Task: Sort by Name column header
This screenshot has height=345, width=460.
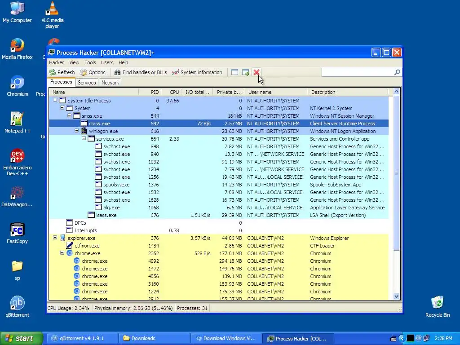Action: click(x=93, y=92)
